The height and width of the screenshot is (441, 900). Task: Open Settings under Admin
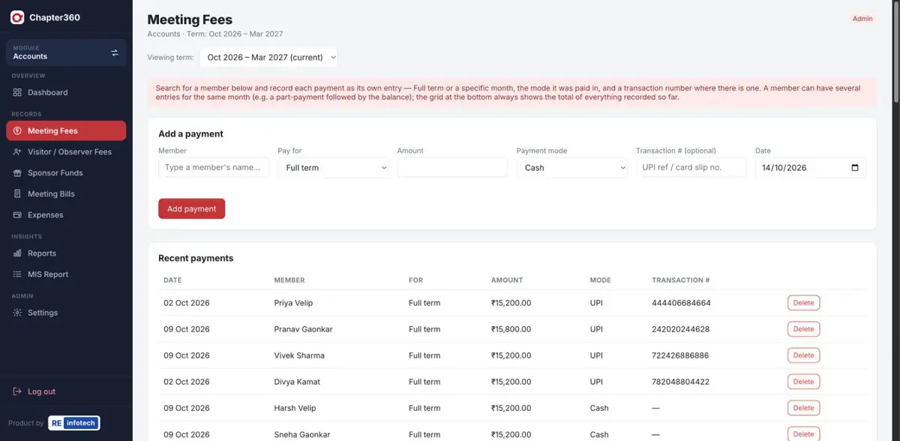[66, 313]
